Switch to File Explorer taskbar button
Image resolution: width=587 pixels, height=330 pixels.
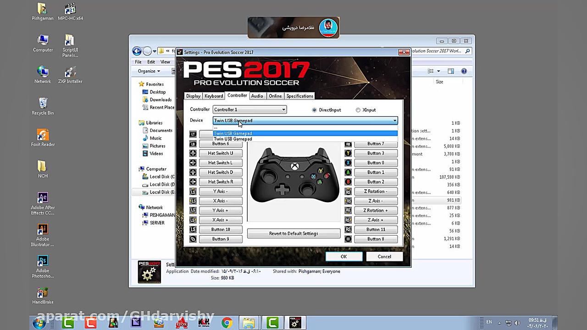pyautogui.click(x=249, y=323)
